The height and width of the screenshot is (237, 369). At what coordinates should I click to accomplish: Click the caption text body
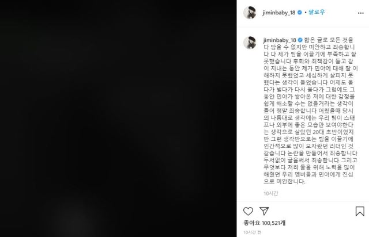click(x=311, y=110)
